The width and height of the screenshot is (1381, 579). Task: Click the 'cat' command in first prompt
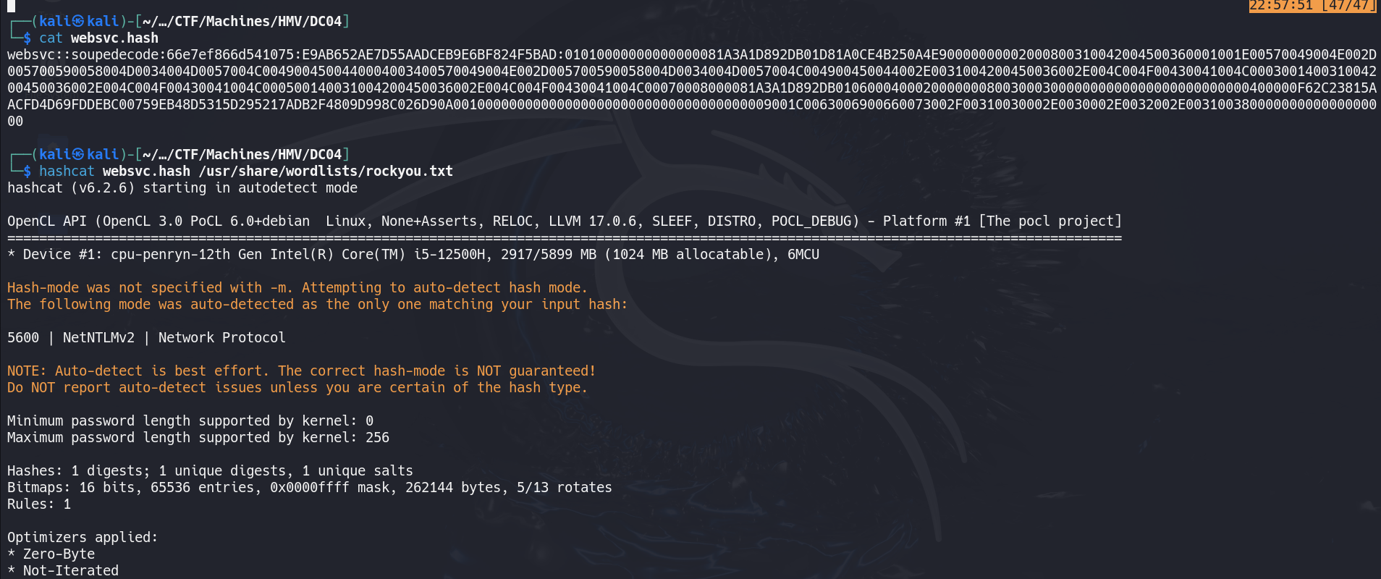click(51, 38)
